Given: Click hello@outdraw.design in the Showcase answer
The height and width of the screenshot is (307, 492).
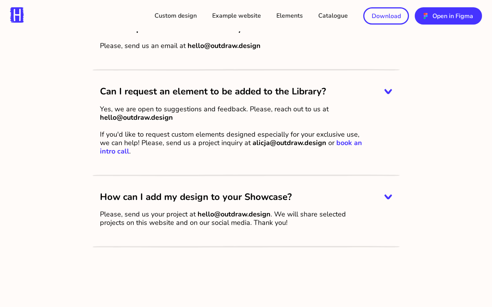Looking at the screenshot, I should pyautogui.click(x=234, y=214).
